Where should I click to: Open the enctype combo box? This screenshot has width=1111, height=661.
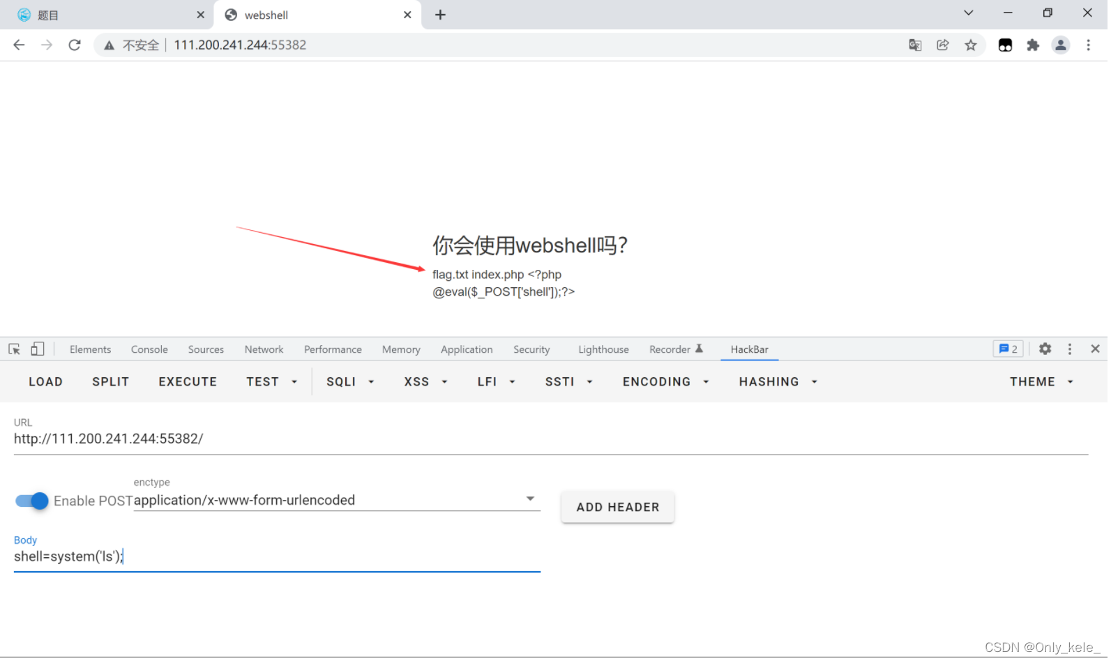click(x=337, y=501)
